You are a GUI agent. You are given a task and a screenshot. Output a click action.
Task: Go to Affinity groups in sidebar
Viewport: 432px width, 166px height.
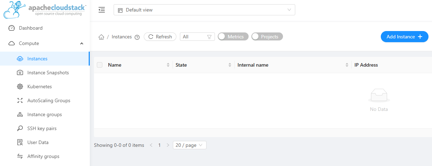(x=43, y=156)
